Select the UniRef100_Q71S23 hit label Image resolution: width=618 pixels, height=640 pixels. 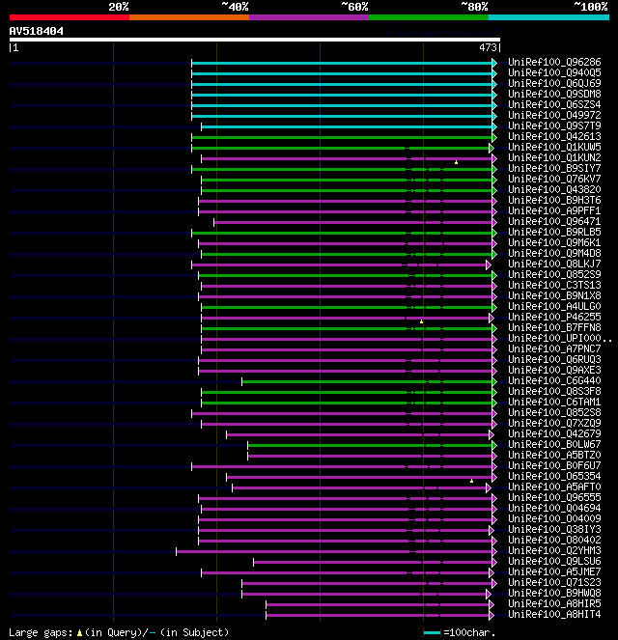(554, 582)
